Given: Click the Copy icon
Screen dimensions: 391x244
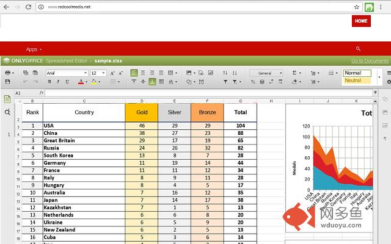Looking at the screenshot, I should (26, 73).
